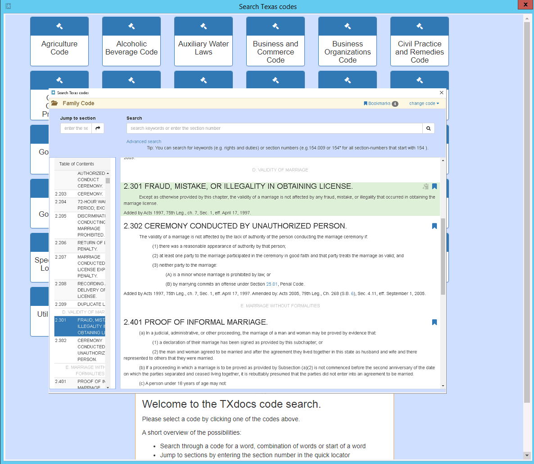Click the copy icon beside section 2.301
This screenshot has height=464, width=534.
coord(425,187)
